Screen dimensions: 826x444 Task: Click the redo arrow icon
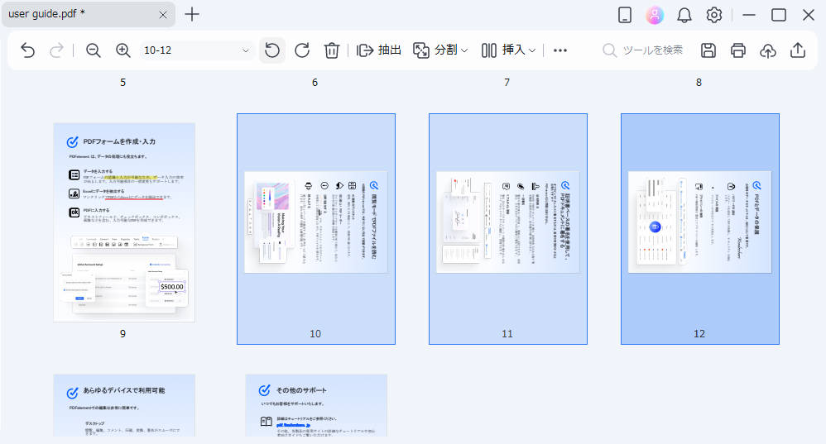click(x=56, y=50)
